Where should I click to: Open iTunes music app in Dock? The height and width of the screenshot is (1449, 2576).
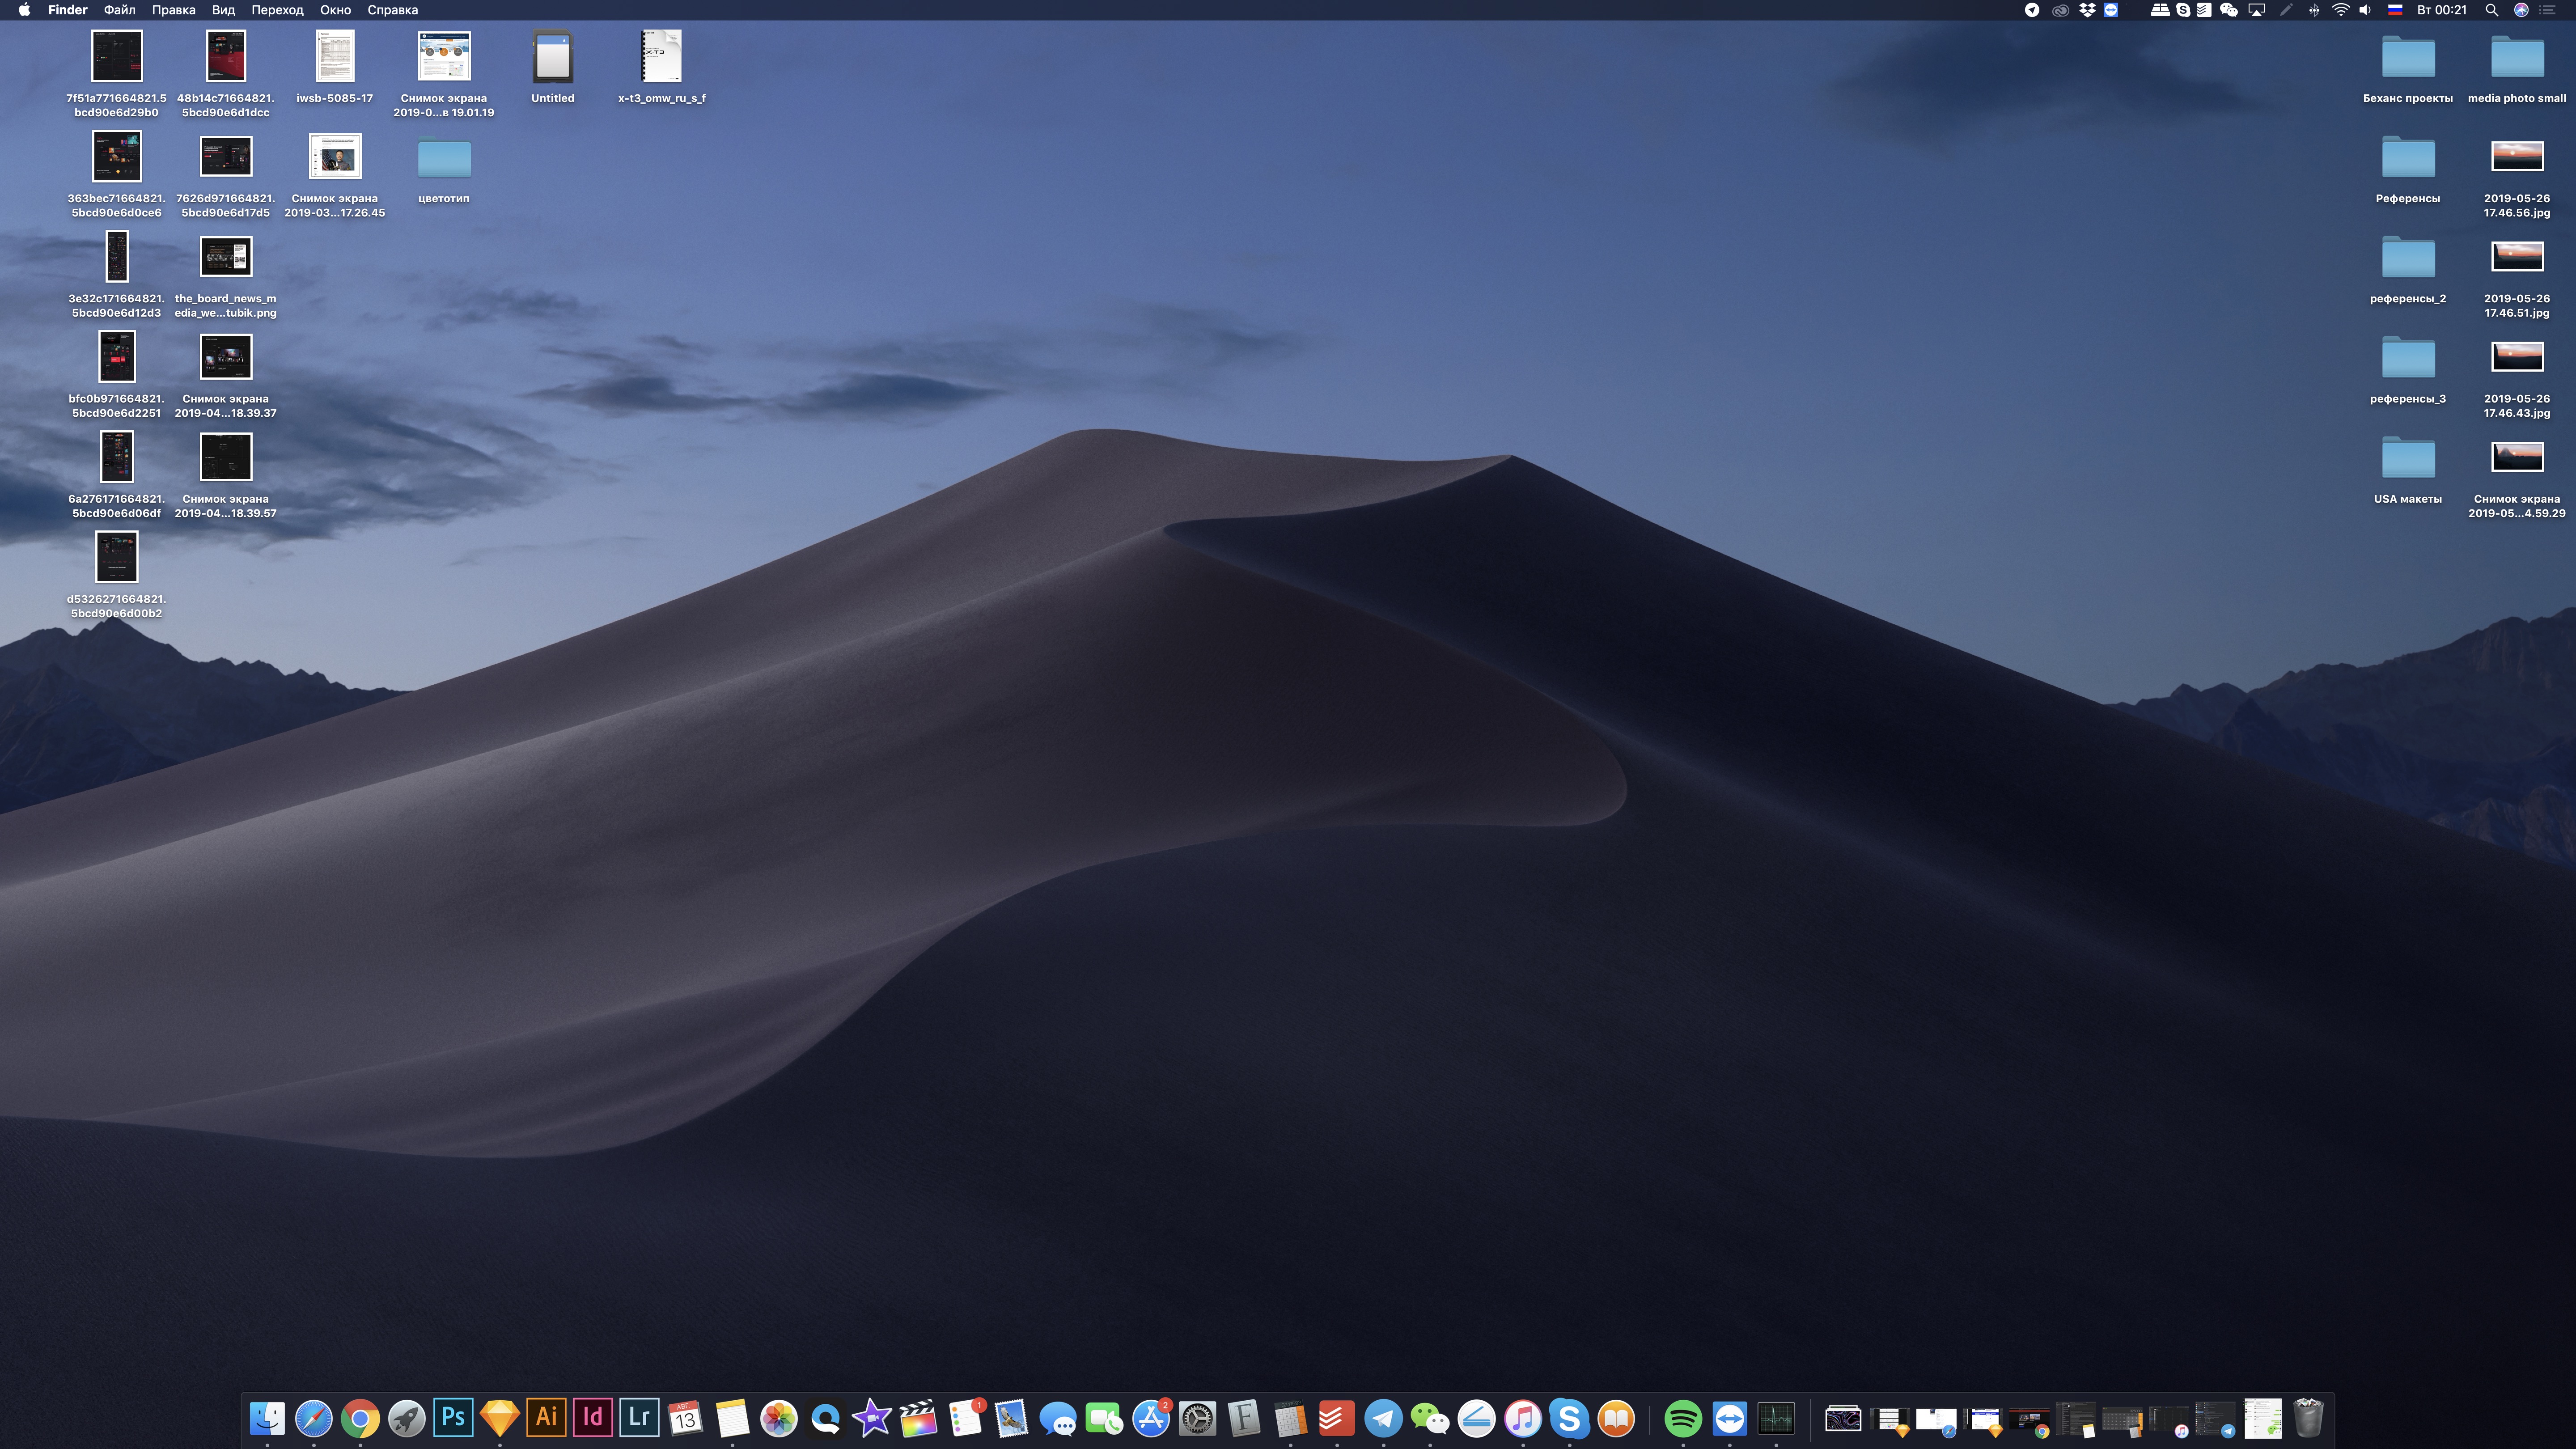[1523, 1418]
